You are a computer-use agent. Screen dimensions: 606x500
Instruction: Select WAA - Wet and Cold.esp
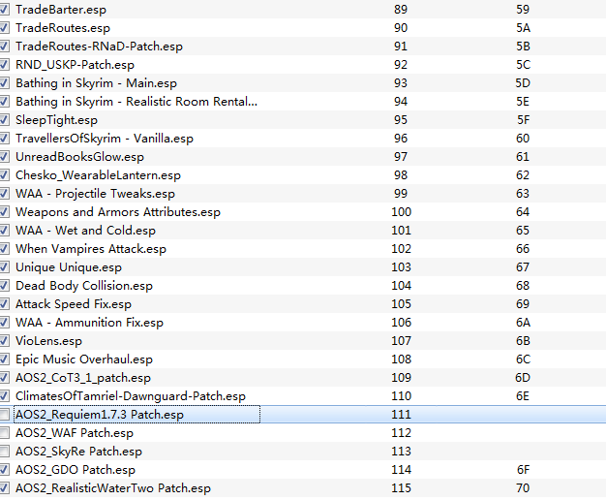point(85,231)
